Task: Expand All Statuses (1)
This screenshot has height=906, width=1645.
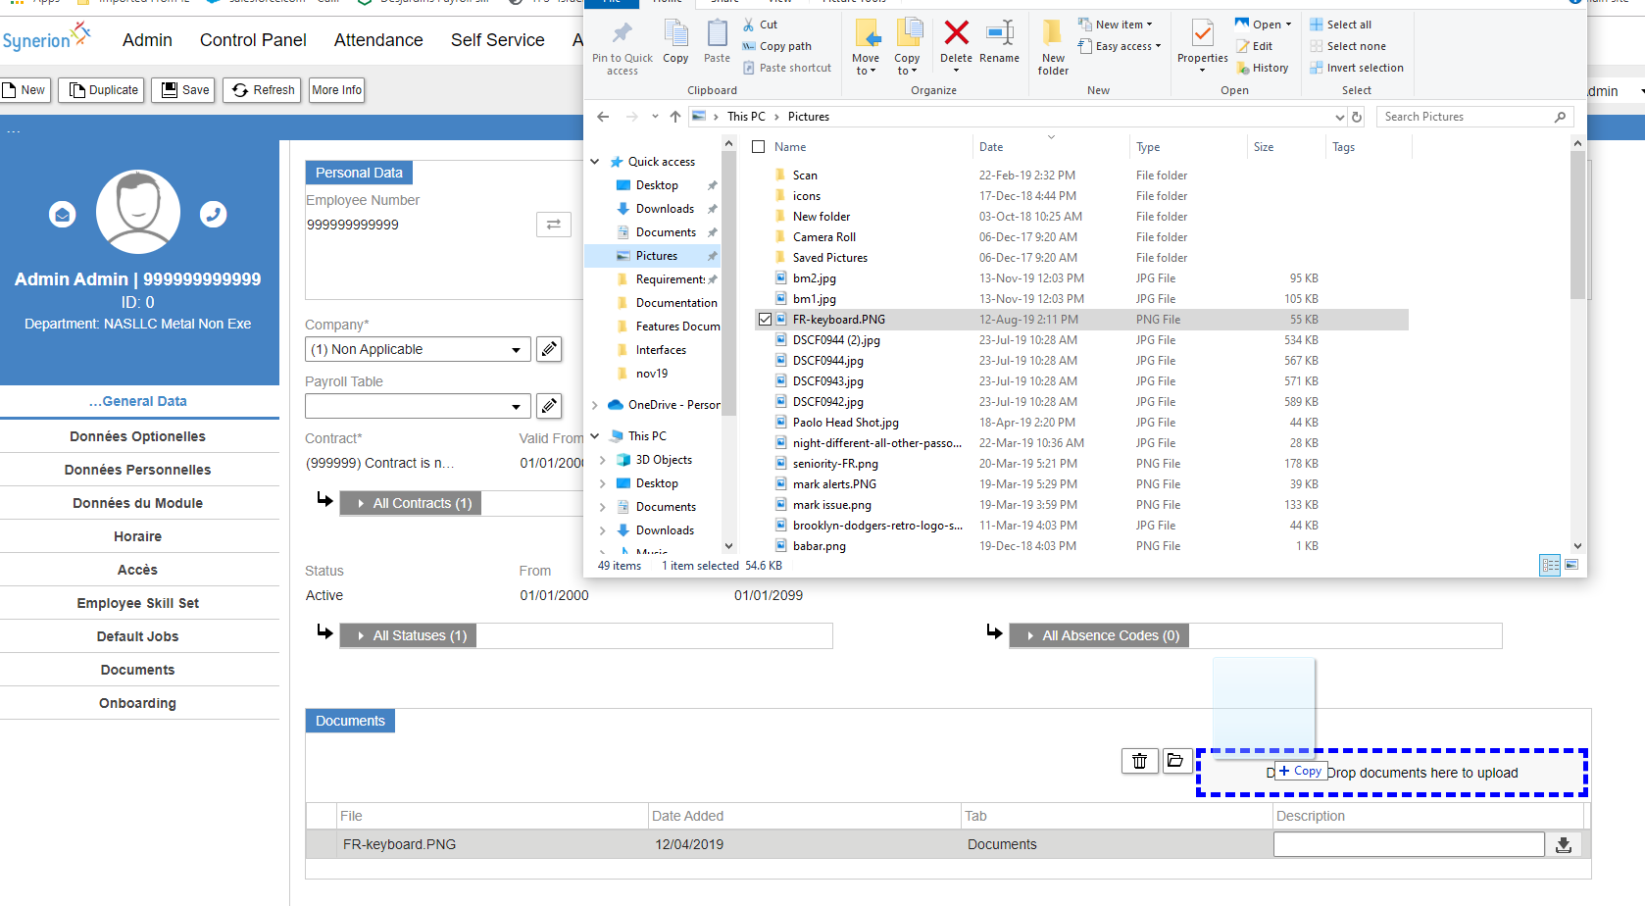Action: (409, 635)
